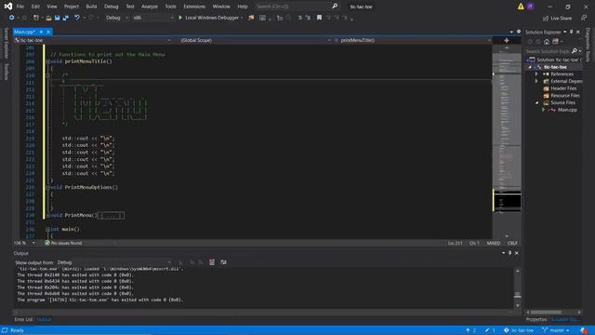Start Local Windows Debugger with green play
Image resolution: width=595 pixels, height=335 pixels.
pyautogui.click(x=210, y=18)
